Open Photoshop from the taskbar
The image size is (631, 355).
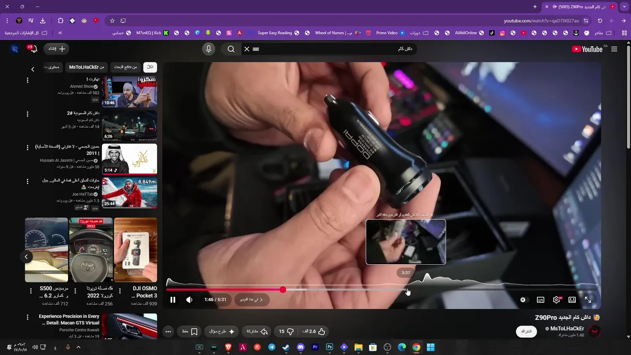[329, 347]
